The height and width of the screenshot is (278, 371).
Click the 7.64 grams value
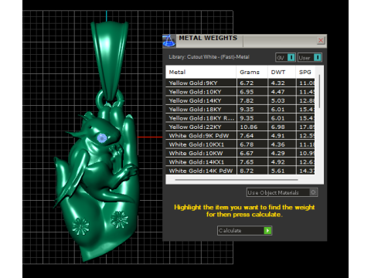247,136
